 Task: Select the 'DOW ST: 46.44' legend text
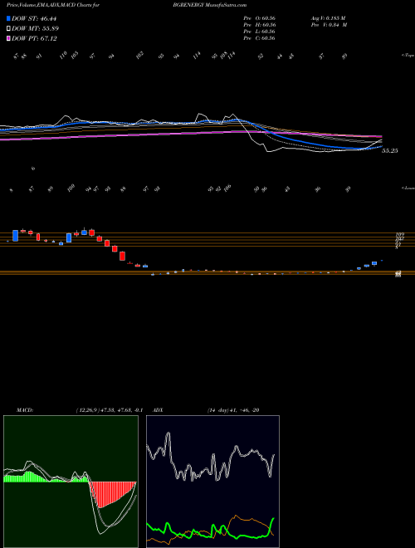click(34, 18)
